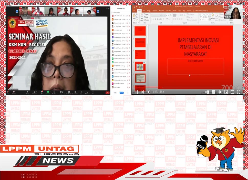Open Breakout Rooms in Zoom toolbar

75,93
